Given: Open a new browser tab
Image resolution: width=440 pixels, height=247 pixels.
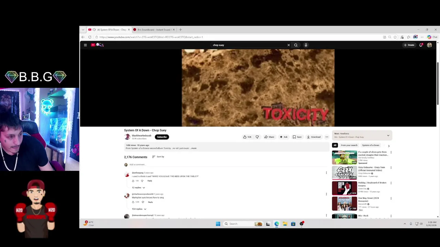Looking at the screenshot, I should [180, 30].
